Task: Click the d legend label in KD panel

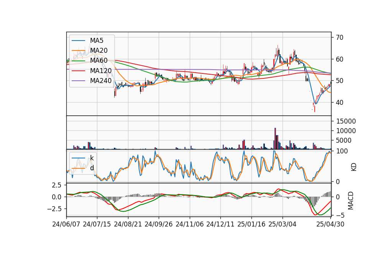Action: pyautogui.click(x=92, y=168)
